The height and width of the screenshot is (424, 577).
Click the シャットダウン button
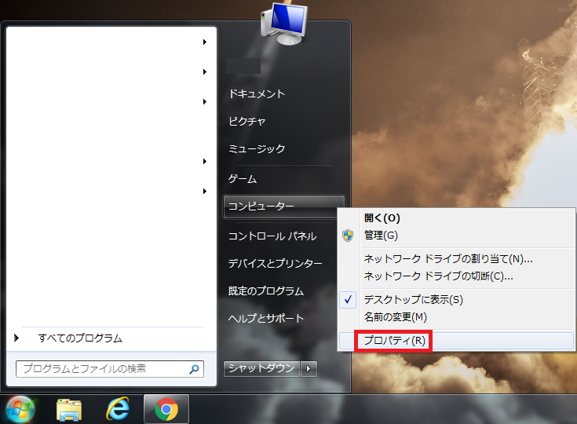[261, 368]
